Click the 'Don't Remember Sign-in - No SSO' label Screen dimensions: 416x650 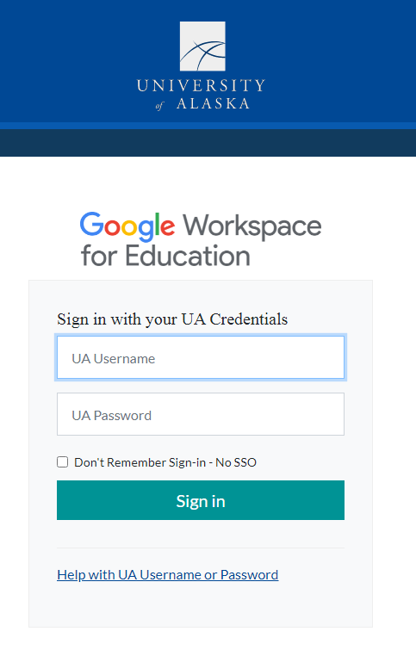(x=165, y=462)
